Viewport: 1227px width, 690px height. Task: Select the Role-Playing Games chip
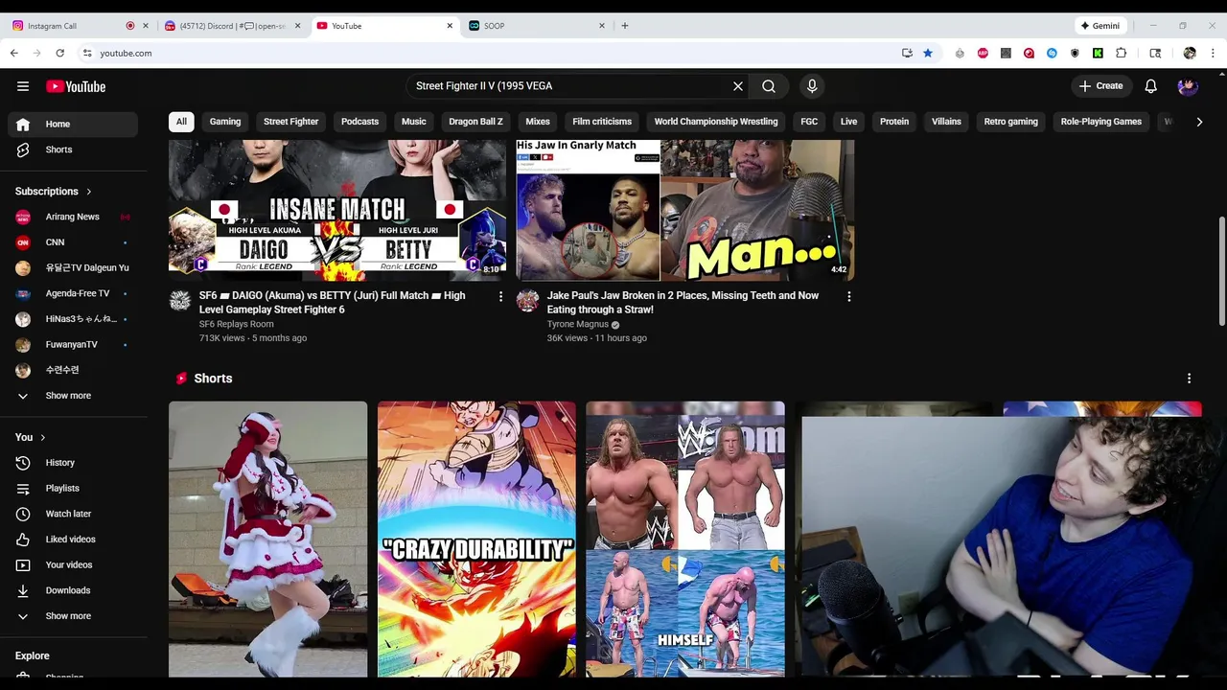tap(1101, 122)
